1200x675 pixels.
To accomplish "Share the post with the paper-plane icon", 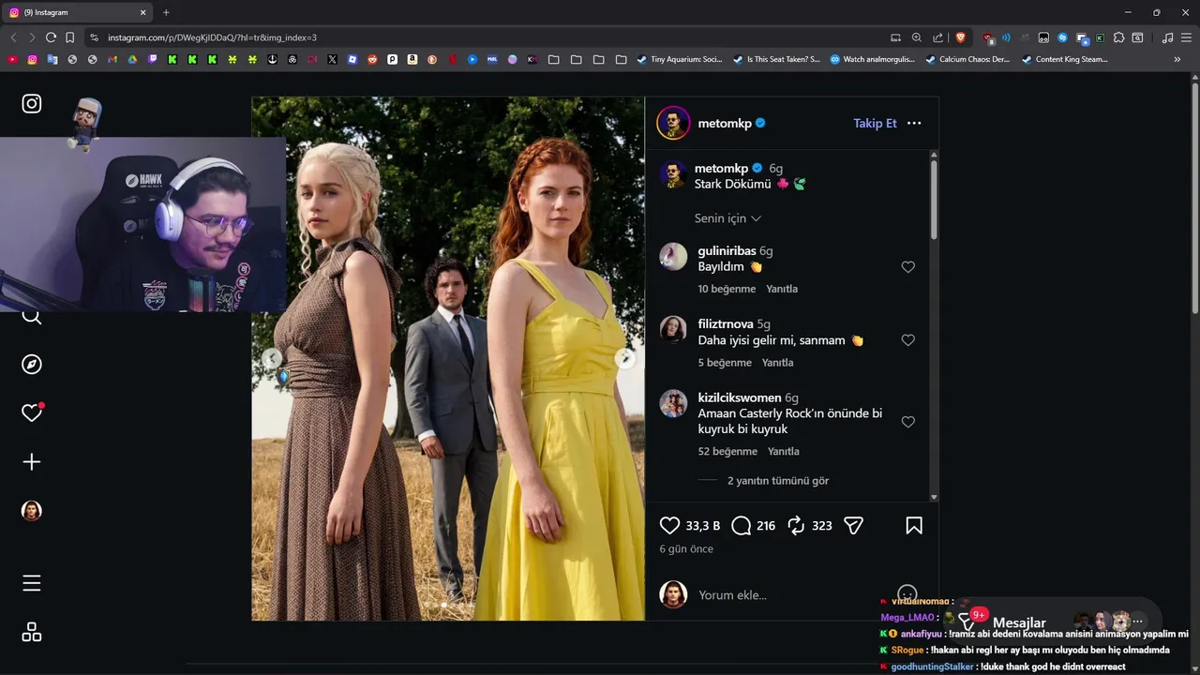I will 853,526.
